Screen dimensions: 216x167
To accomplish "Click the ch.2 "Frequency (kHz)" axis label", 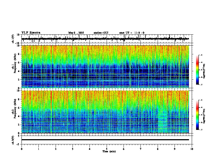I will tap(15, 109).
